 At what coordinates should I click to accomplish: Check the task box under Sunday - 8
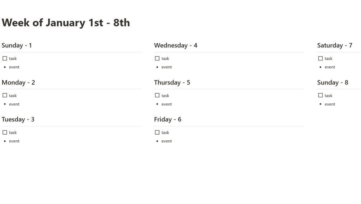320,96
